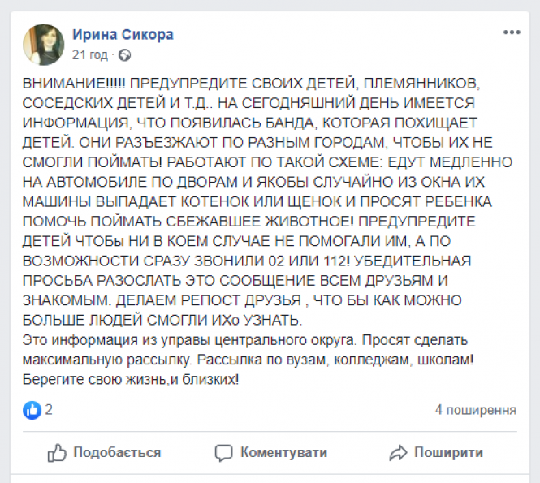
Task: Click the '21 год' post timestamp
Action: click(x=89, y=56)
